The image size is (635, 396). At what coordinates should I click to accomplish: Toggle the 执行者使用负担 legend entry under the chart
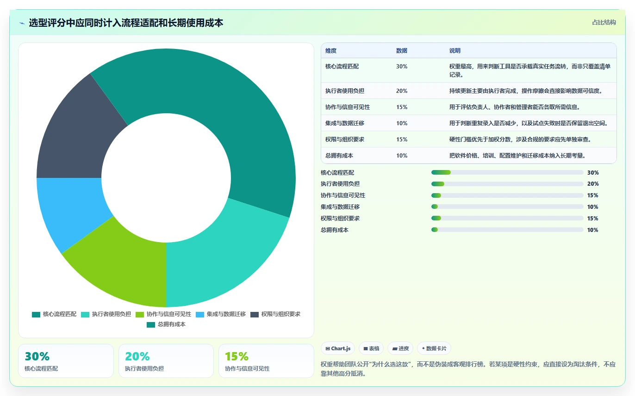(x=106, y=314)
